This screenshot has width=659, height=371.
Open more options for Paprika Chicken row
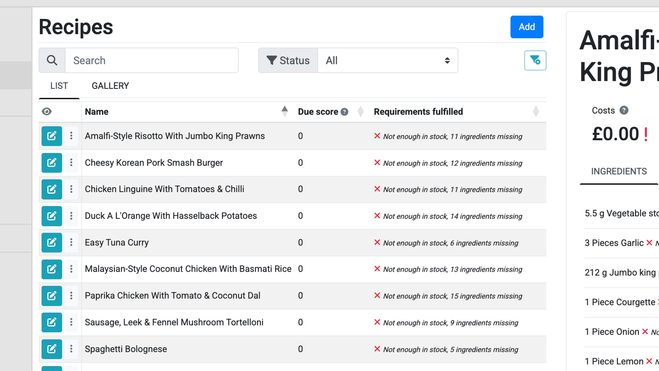tap(71, 295)
